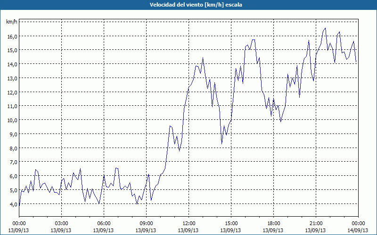Click the 13,0 y-axis value
Image resolution: width=377 pixels, height=235 pixels.
13,78
